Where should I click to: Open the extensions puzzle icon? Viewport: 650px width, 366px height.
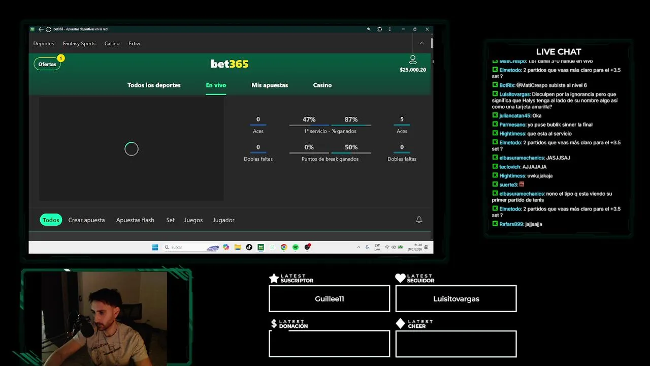(x=379, y=29)
